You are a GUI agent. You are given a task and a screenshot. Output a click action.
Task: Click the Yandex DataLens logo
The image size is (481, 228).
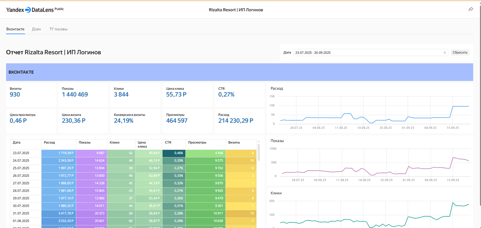(x=35, y=10)
